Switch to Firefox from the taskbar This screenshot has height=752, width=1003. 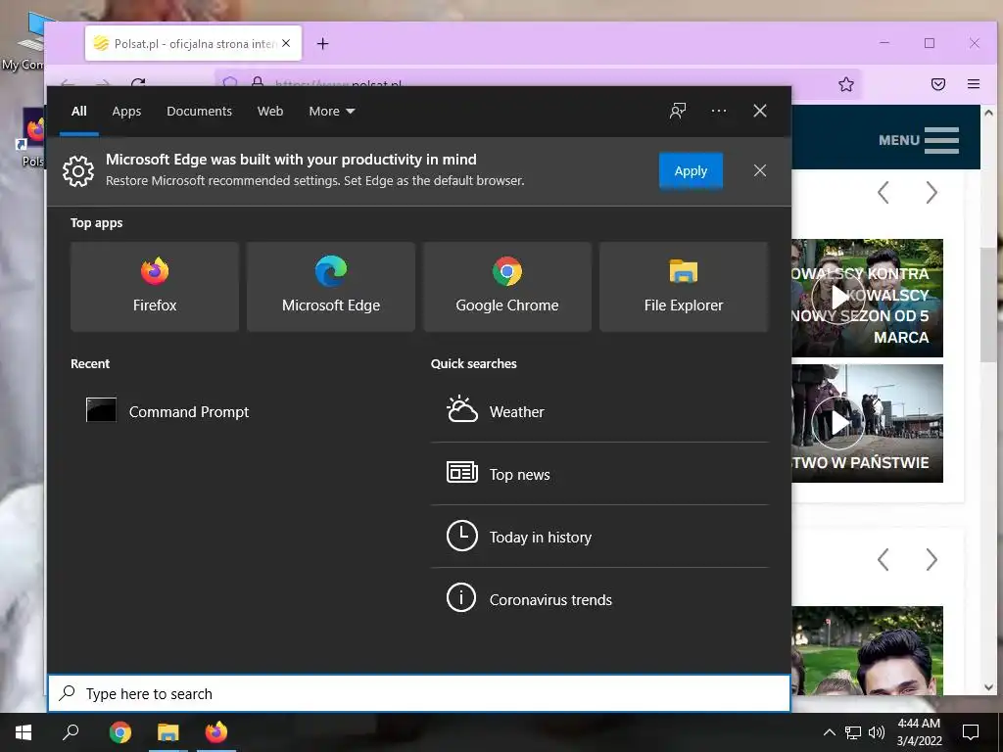click(x=216, y=732)
